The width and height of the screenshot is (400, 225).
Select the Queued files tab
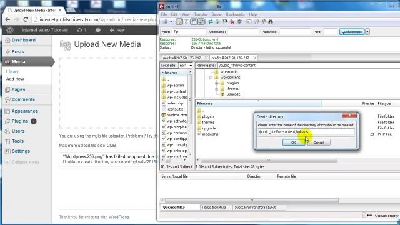click(x=174, y=207)
